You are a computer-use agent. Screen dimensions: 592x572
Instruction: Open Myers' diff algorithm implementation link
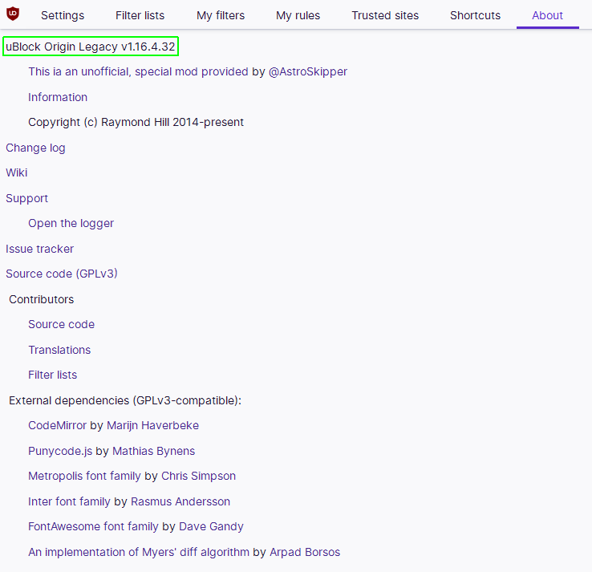click(139, 553)
